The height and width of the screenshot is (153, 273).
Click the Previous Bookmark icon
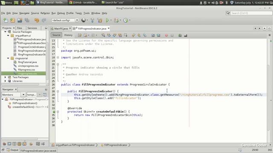tap(134, 35)
